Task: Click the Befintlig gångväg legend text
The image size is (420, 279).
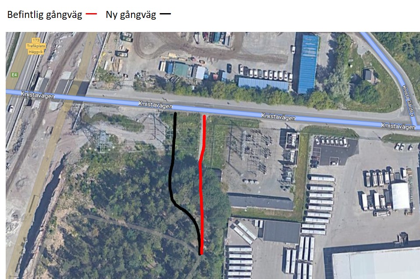Action: click(x=44, y=15)
